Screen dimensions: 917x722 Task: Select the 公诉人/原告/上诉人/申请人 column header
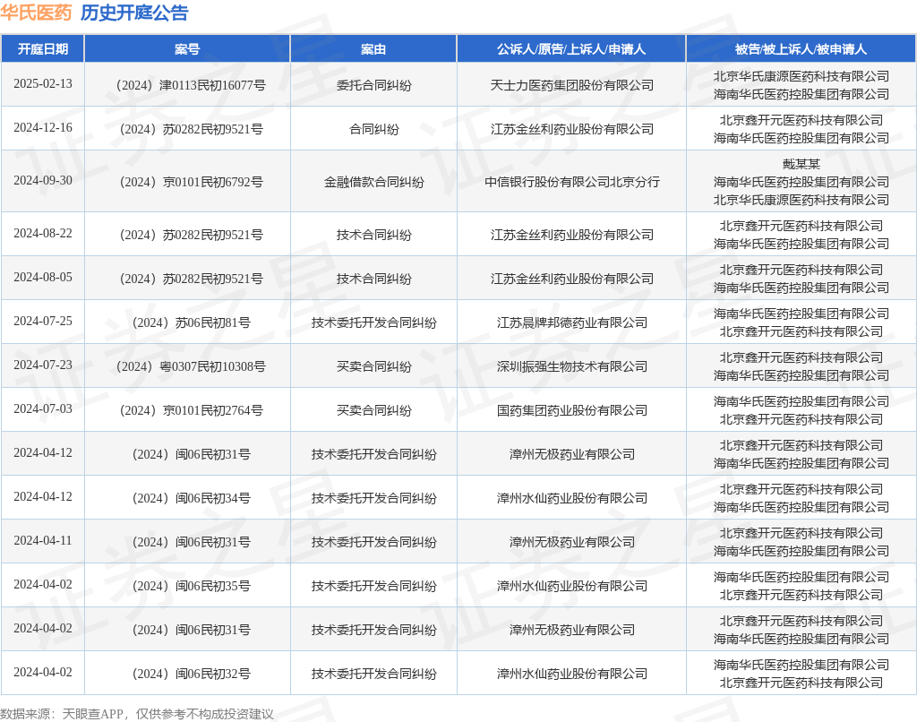click(x=571, y=49)
